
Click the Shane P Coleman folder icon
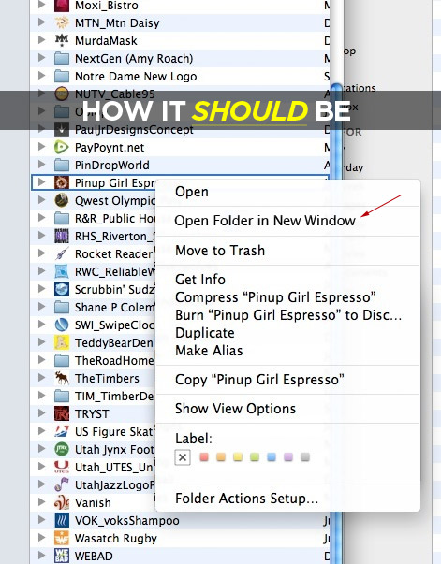click(62, 307)
